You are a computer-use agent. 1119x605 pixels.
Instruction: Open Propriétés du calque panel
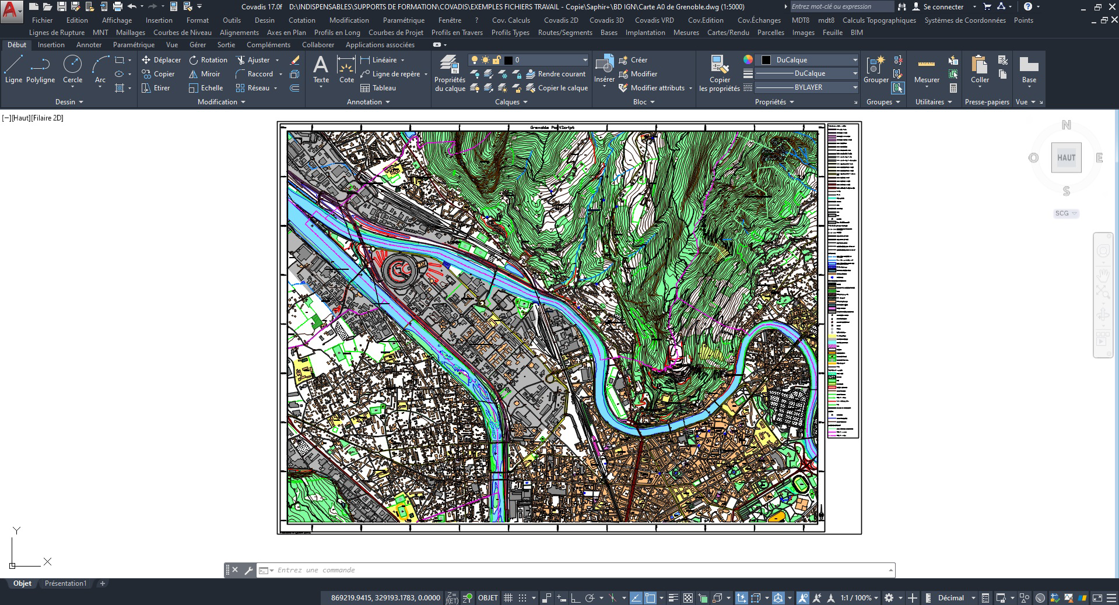click(x=450, y=73)
